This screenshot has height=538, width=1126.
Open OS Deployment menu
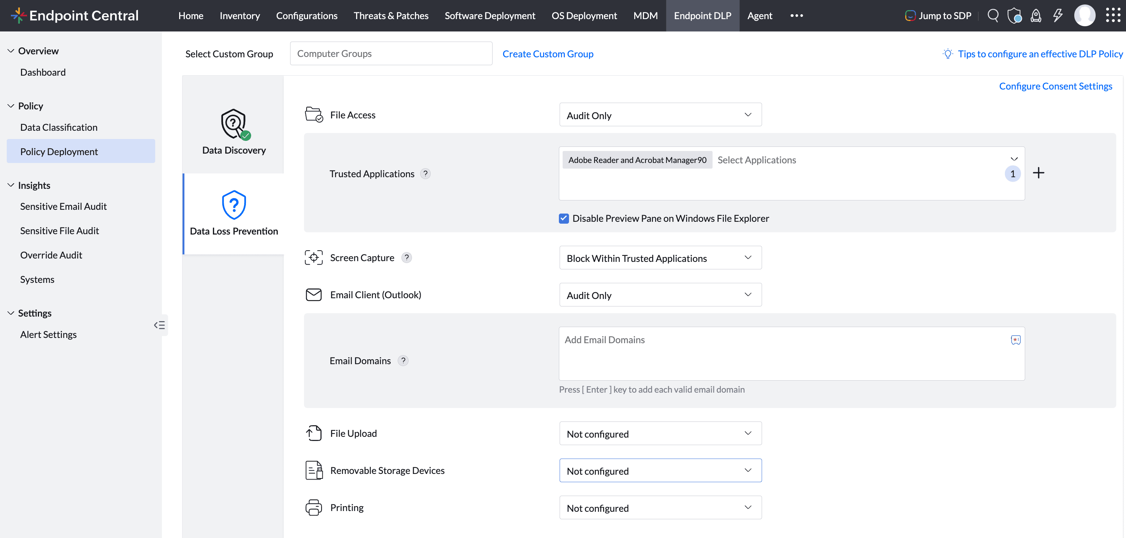584,16
